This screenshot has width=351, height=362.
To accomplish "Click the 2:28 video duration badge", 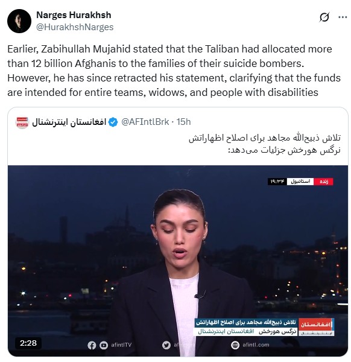I will pyautogui.click(x=28, y=343).
